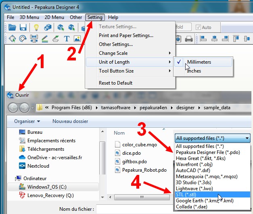Click tamasoftware in the breadcrumb path
The width and height of the screenshot is (253, 214).
point(116,108)
